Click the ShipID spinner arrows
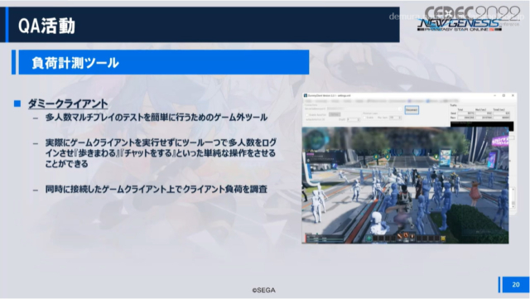The height and width of the screenshot is (299, 530). [x=359, y=119]
